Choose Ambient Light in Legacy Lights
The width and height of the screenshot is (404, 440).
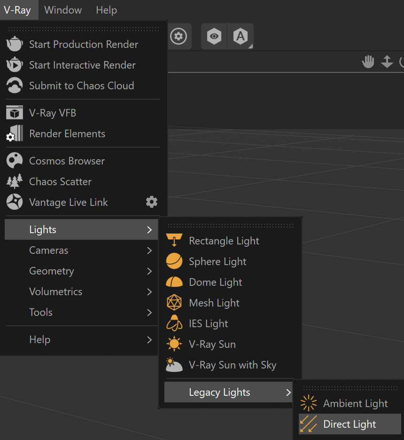click(350, 403)
